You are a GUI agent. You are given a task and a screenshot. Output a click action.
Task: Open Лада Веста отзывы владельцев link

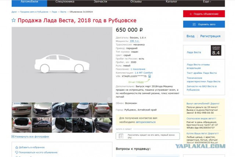(198, 66)
